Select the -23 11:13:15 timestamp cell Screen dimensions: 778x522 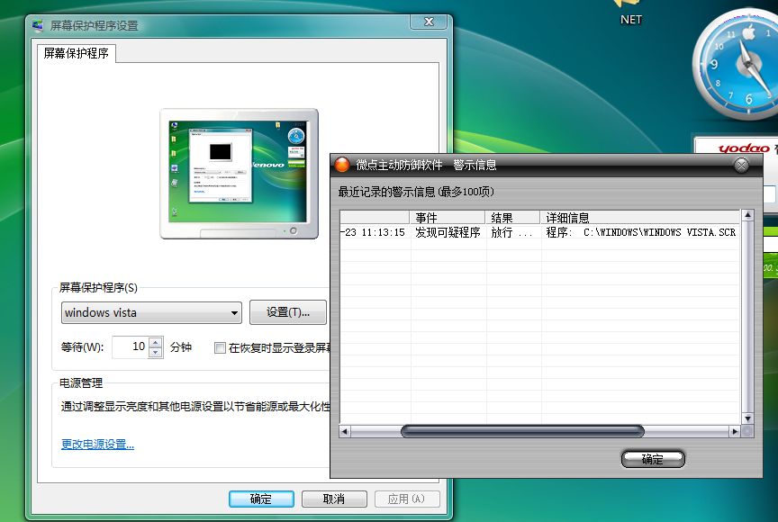coord(375,232)
